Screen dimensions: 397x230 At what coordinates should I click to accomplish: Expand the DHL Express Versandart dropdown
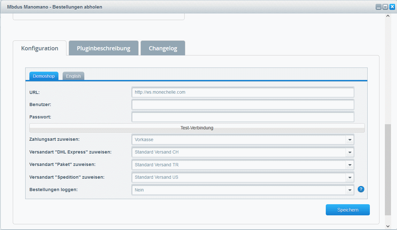click(x=350, y=152)
